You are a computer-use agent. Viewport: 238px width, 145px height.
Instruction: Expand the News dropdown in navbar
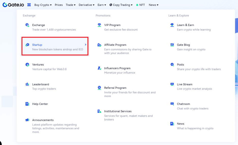coord(154,5)
